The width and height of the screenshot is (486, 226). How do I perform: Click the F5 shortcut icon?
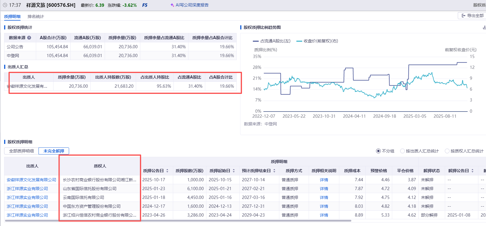pos(145,5)
